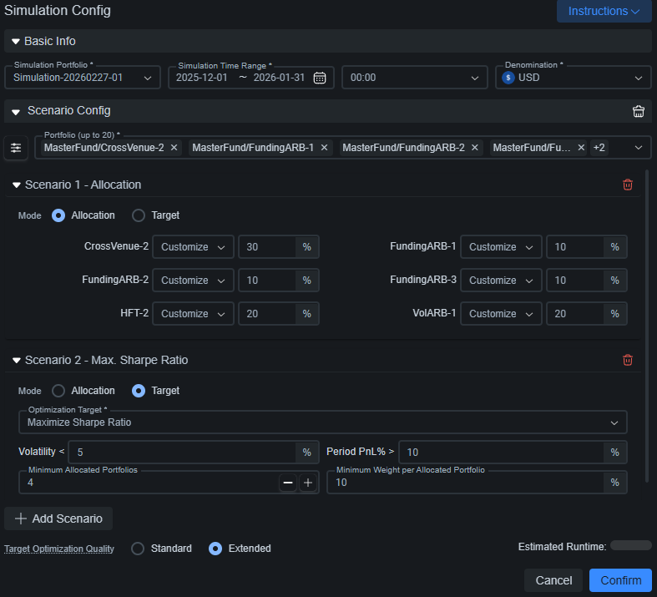Open FundingARB-1 Customize dropdown
The height and width of the screenshot is (597, 657).
point(501,247)
